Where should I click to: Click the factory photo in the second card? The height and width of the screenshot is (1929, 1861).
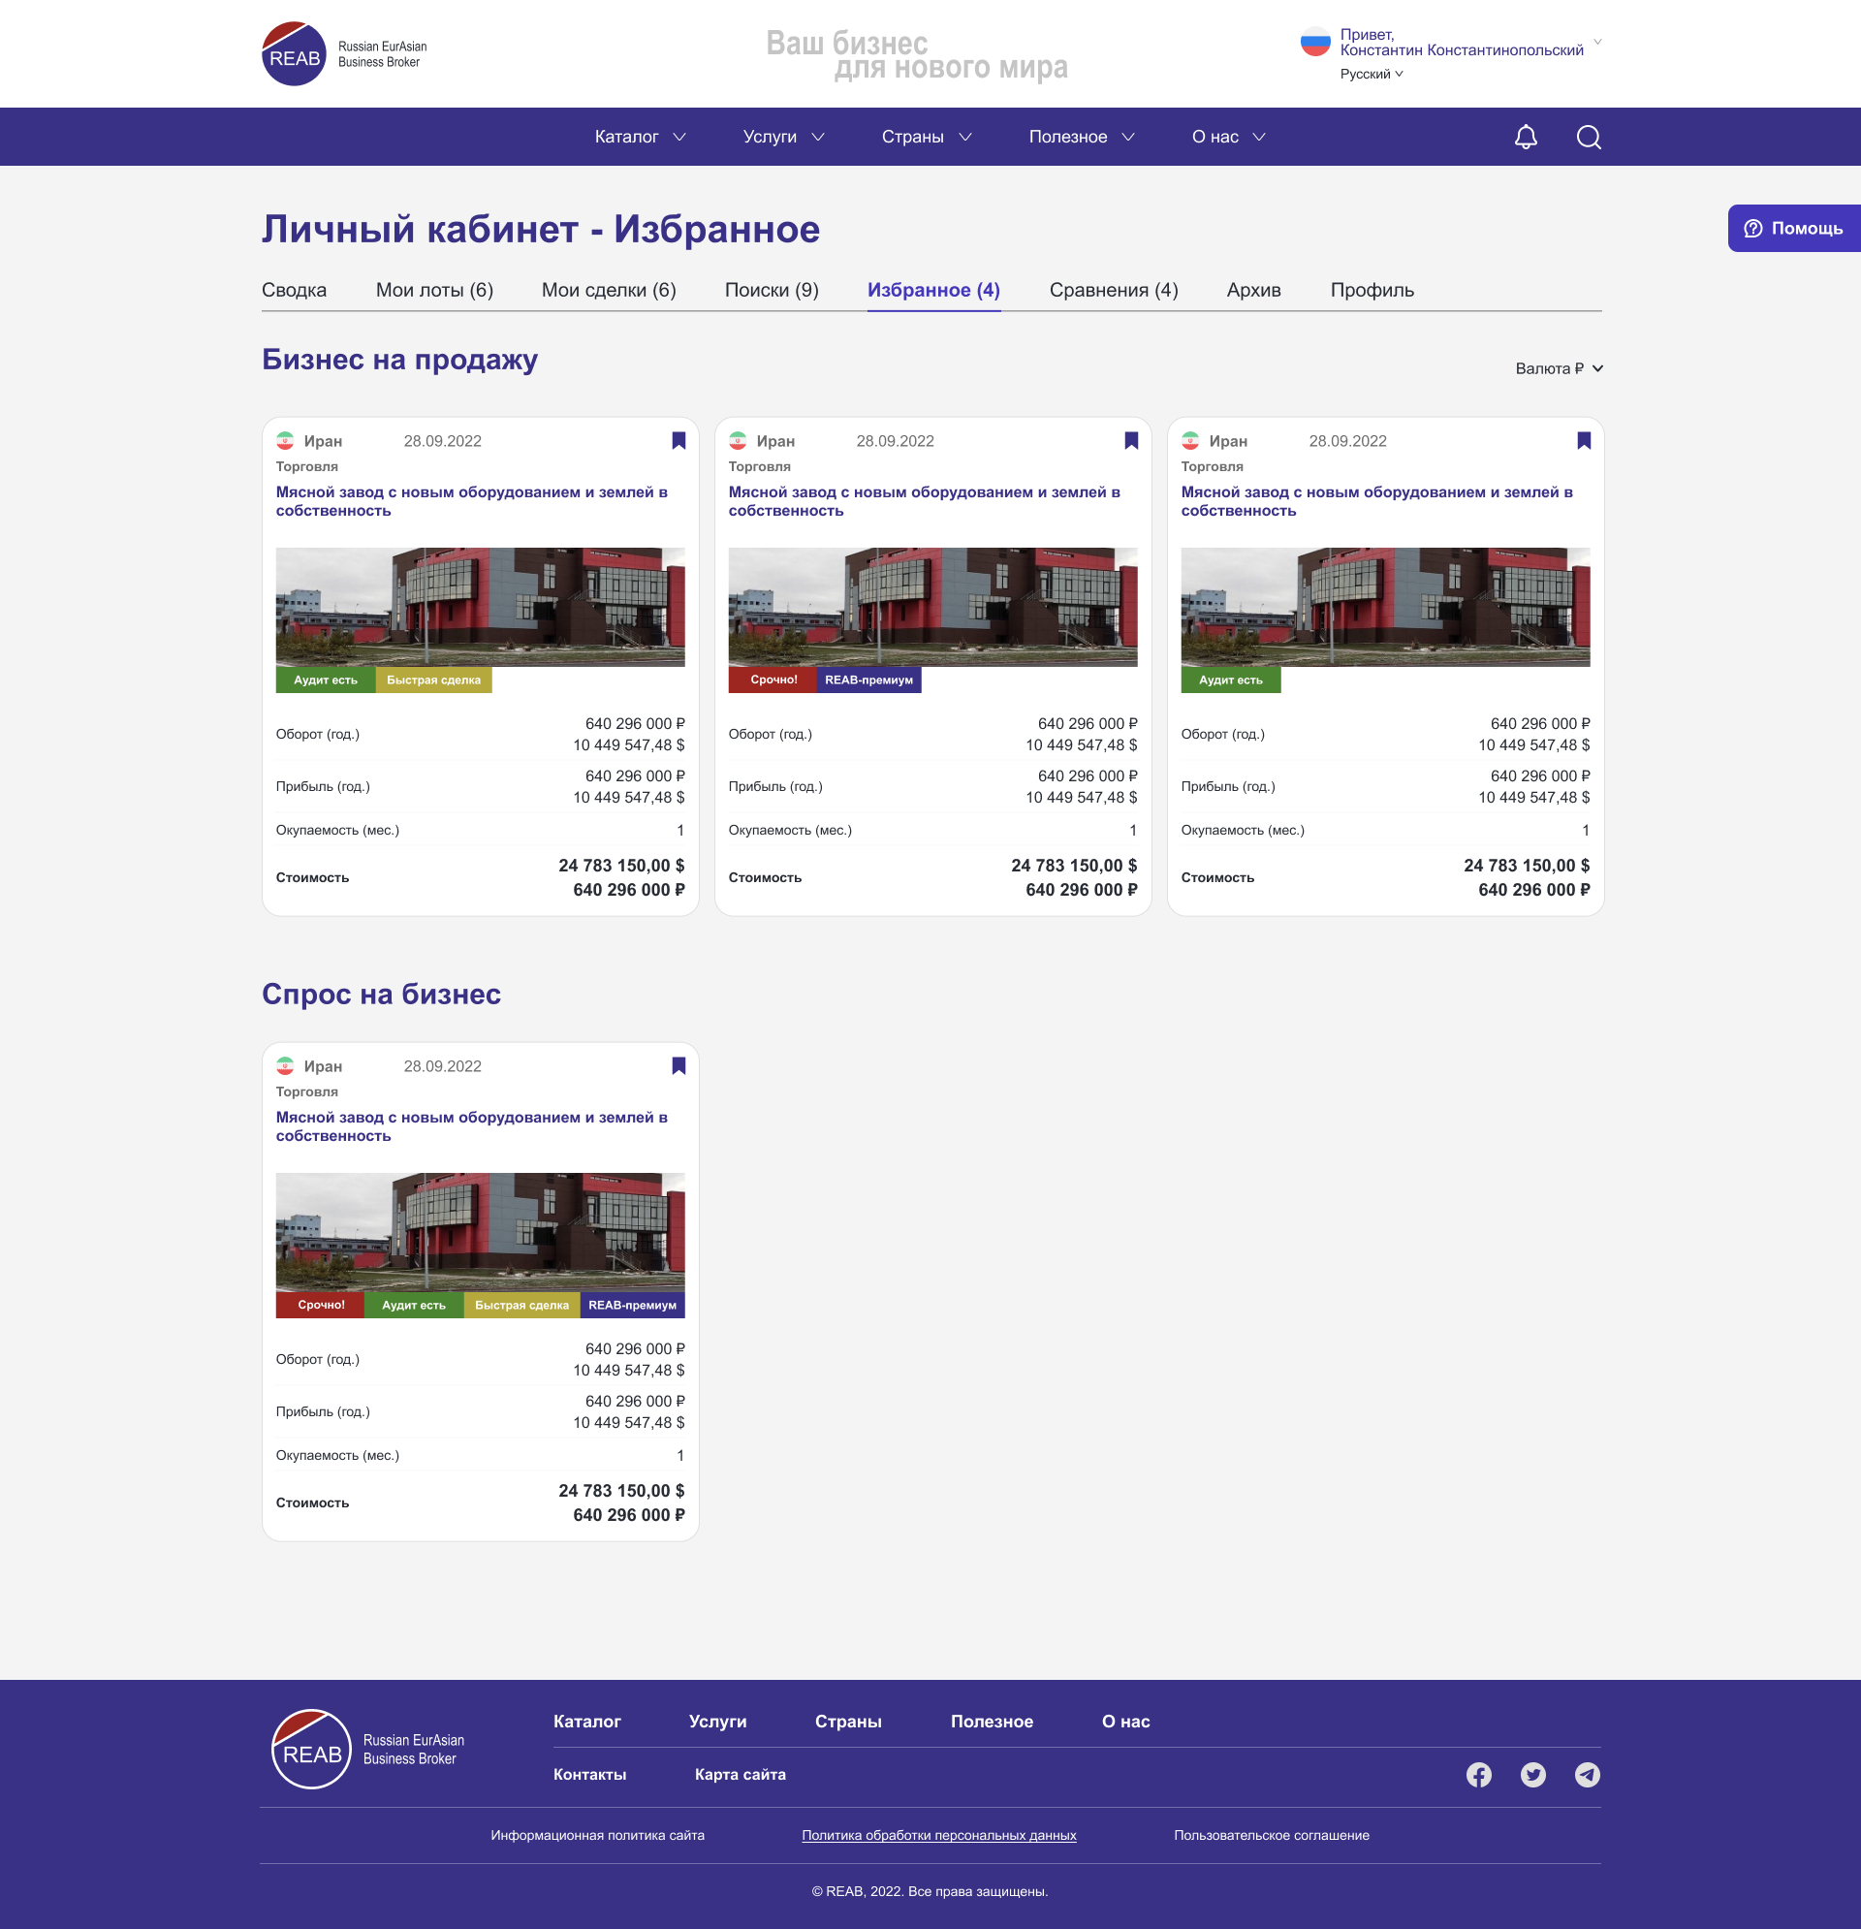(x=932, y=606)
